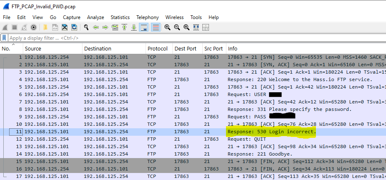
Task: Click the Find a packet magnifier icon
Action: pyautogui.click(x=86, y=27)
